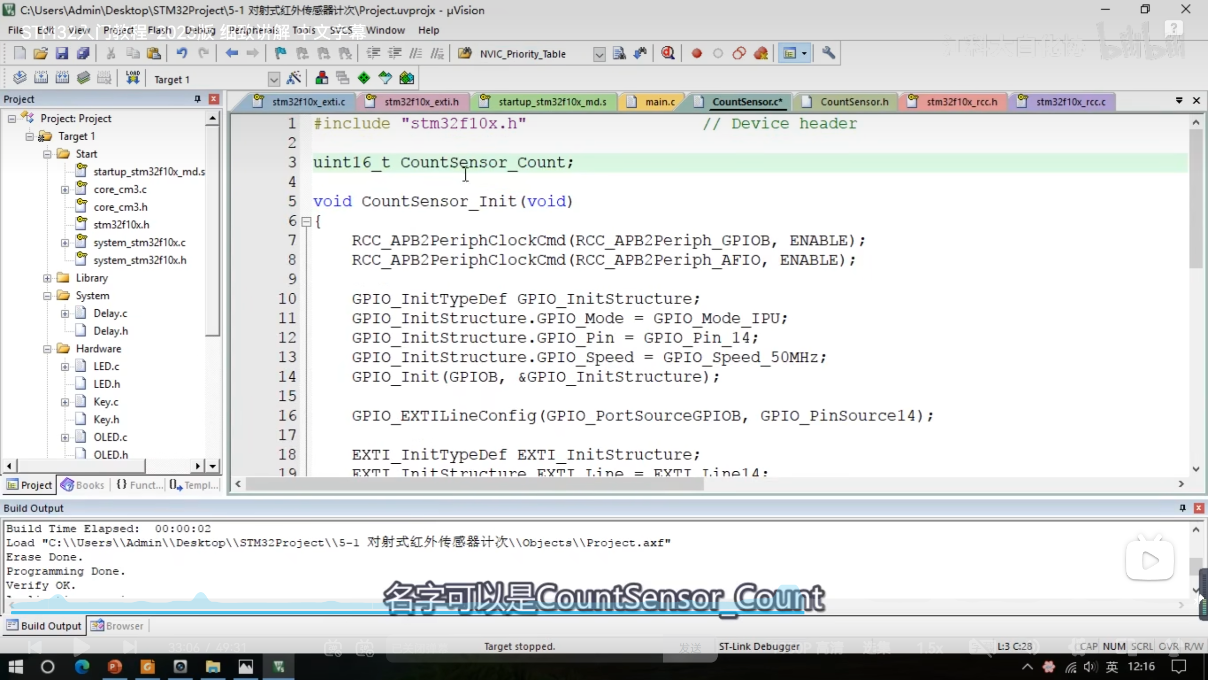1208x680 pixels.
Task: Pin the Project panel
Action: point(197,99)
